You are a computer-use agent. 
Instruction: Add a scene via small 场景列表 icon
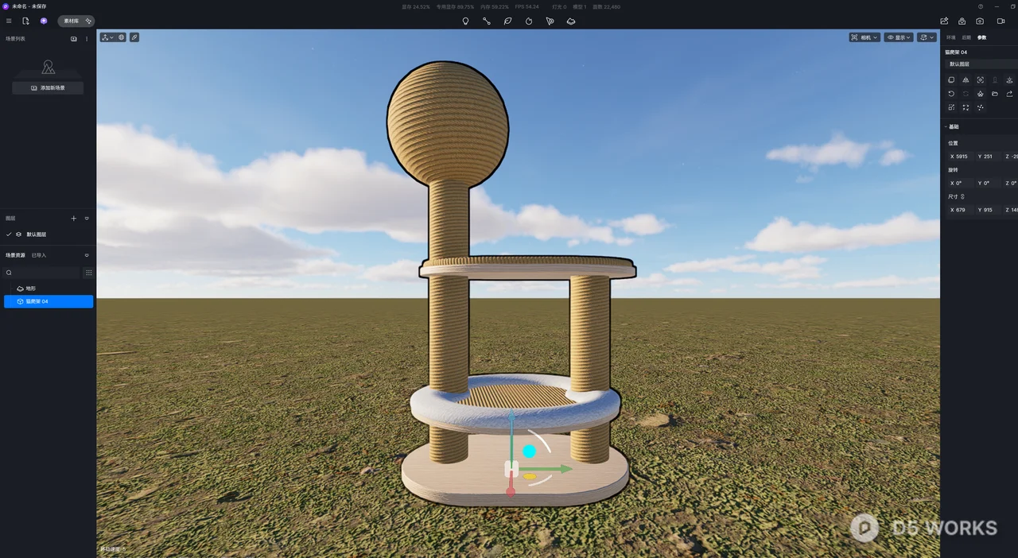pyautogui.click(x=74, y=38)
